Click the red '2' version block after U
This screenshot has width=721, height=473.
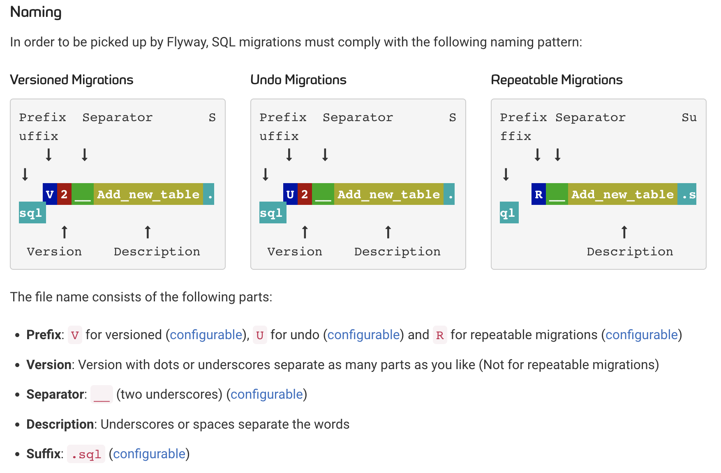(305, 194)
